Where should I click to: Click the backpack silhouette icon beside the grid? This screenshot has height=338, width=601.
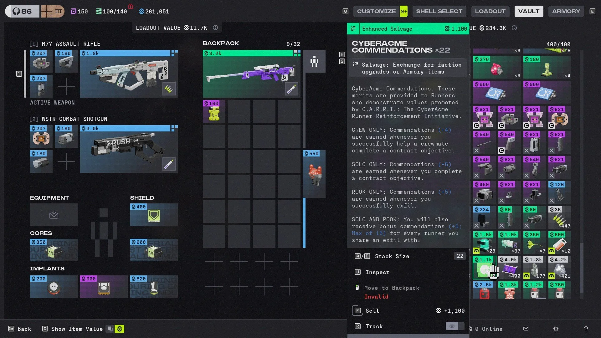[314, 61]
